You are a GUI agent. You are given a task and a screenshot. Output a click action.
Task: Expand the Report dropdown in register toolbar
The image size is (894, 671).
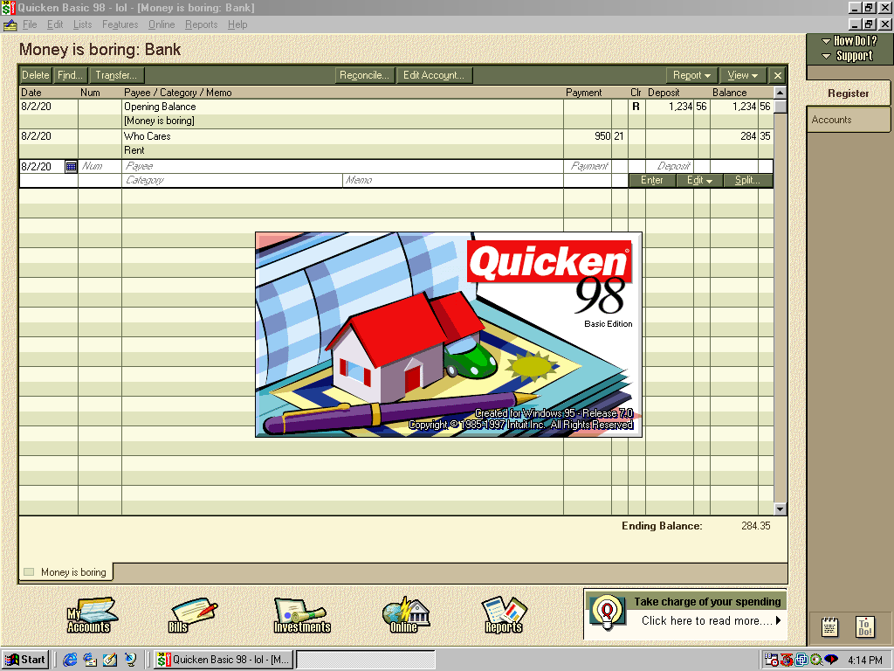point(692,76)
